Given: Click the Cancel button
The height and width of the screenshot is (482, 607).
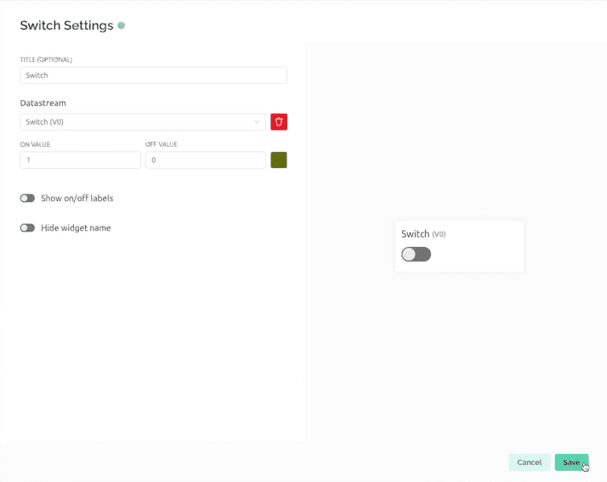Looking at the screenshot, I should pos(529,462).
